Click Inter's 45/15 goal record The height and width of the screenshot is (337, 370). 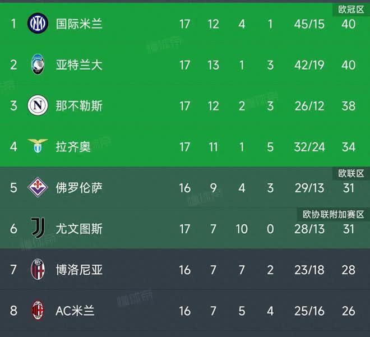[x=309, y=24]
